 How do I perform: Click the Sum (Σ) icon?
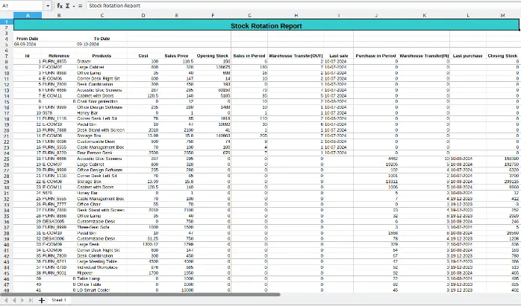pyautogui.click(x=68, y=4)
